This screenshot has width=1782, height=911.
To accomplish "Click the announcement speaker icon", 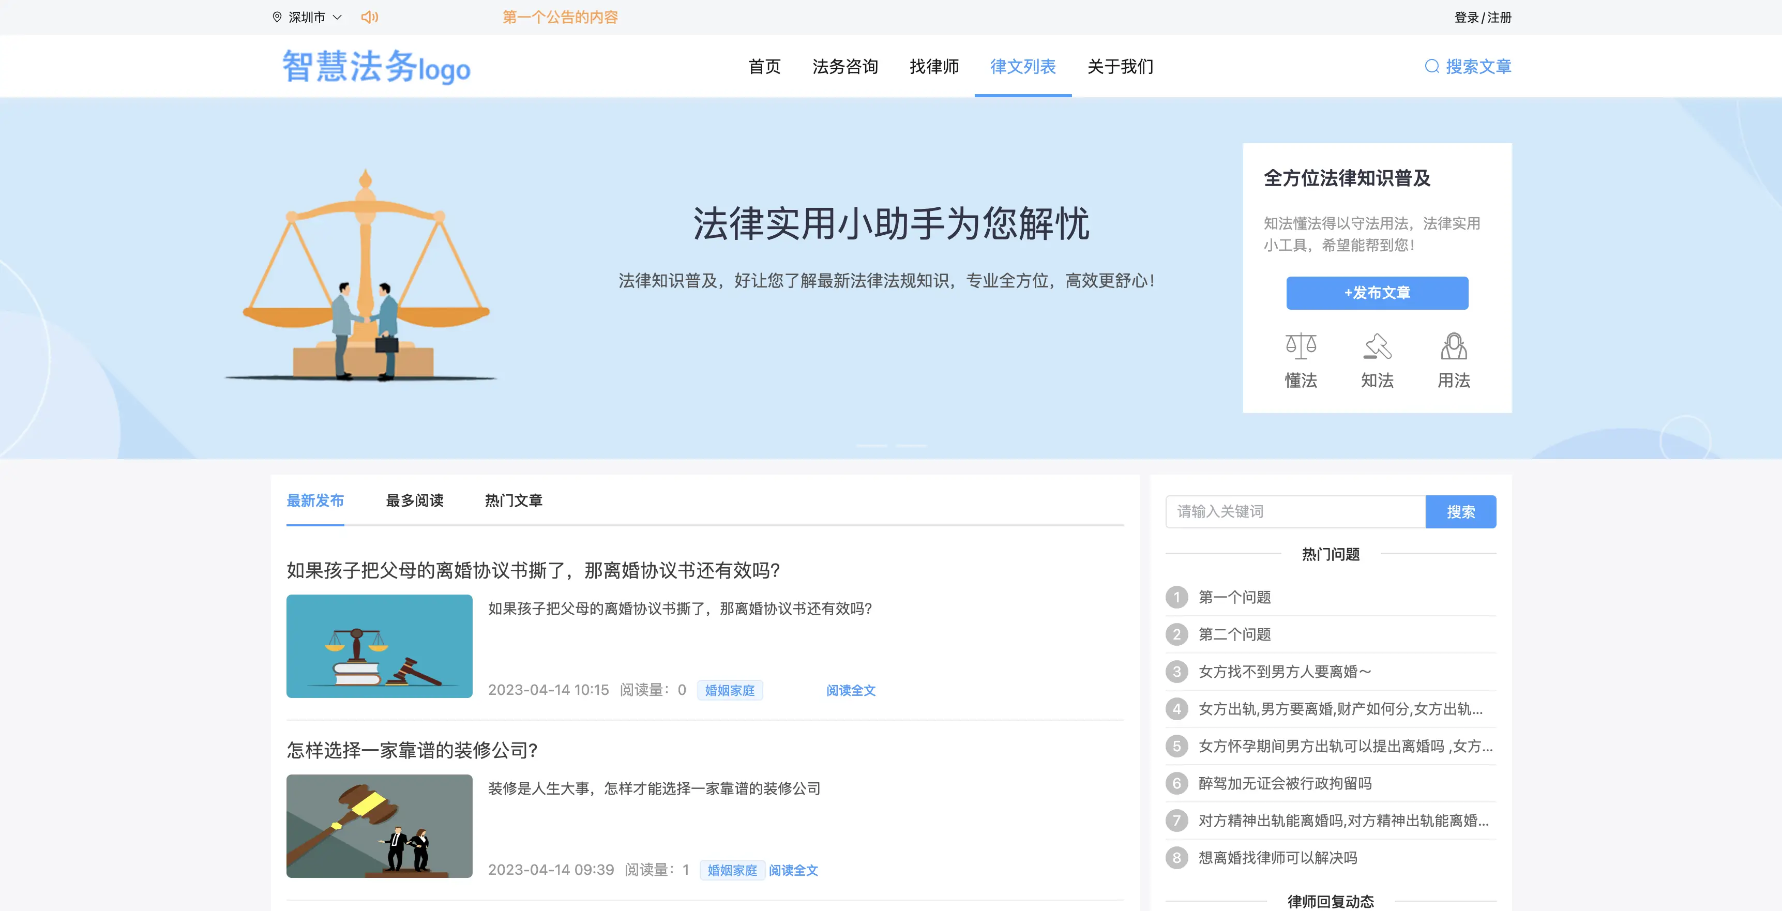I will [x=369, y=17].
